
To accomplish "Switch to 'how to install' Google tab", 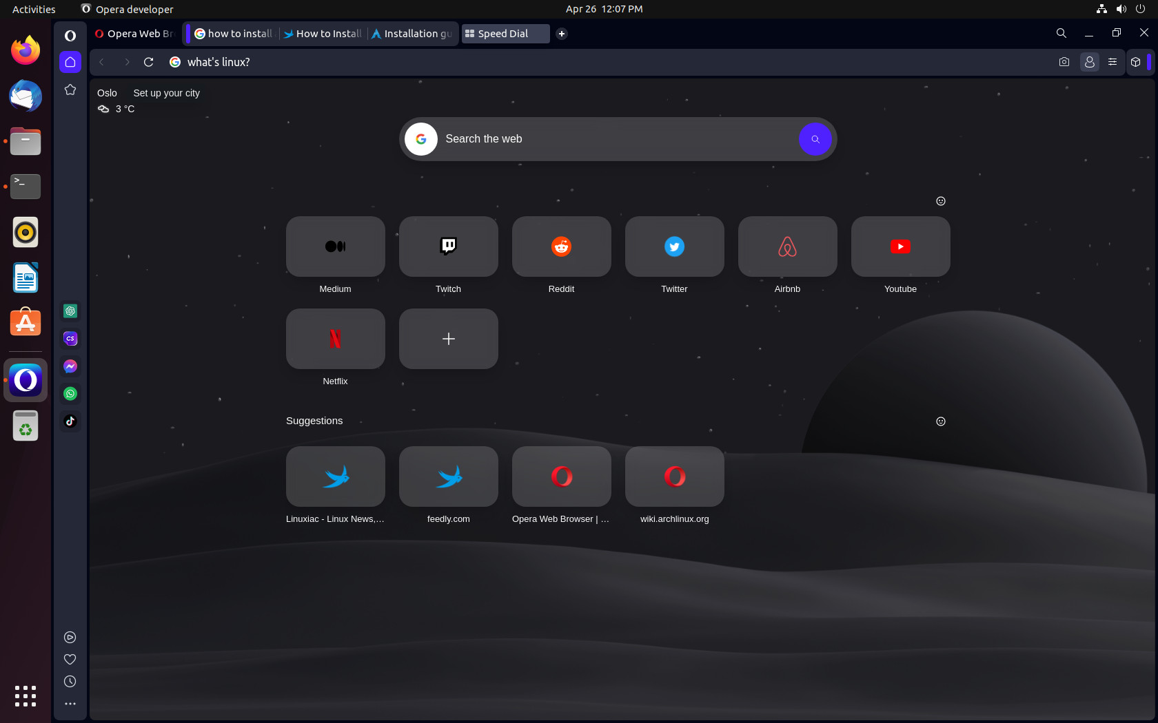I will 234,34.
